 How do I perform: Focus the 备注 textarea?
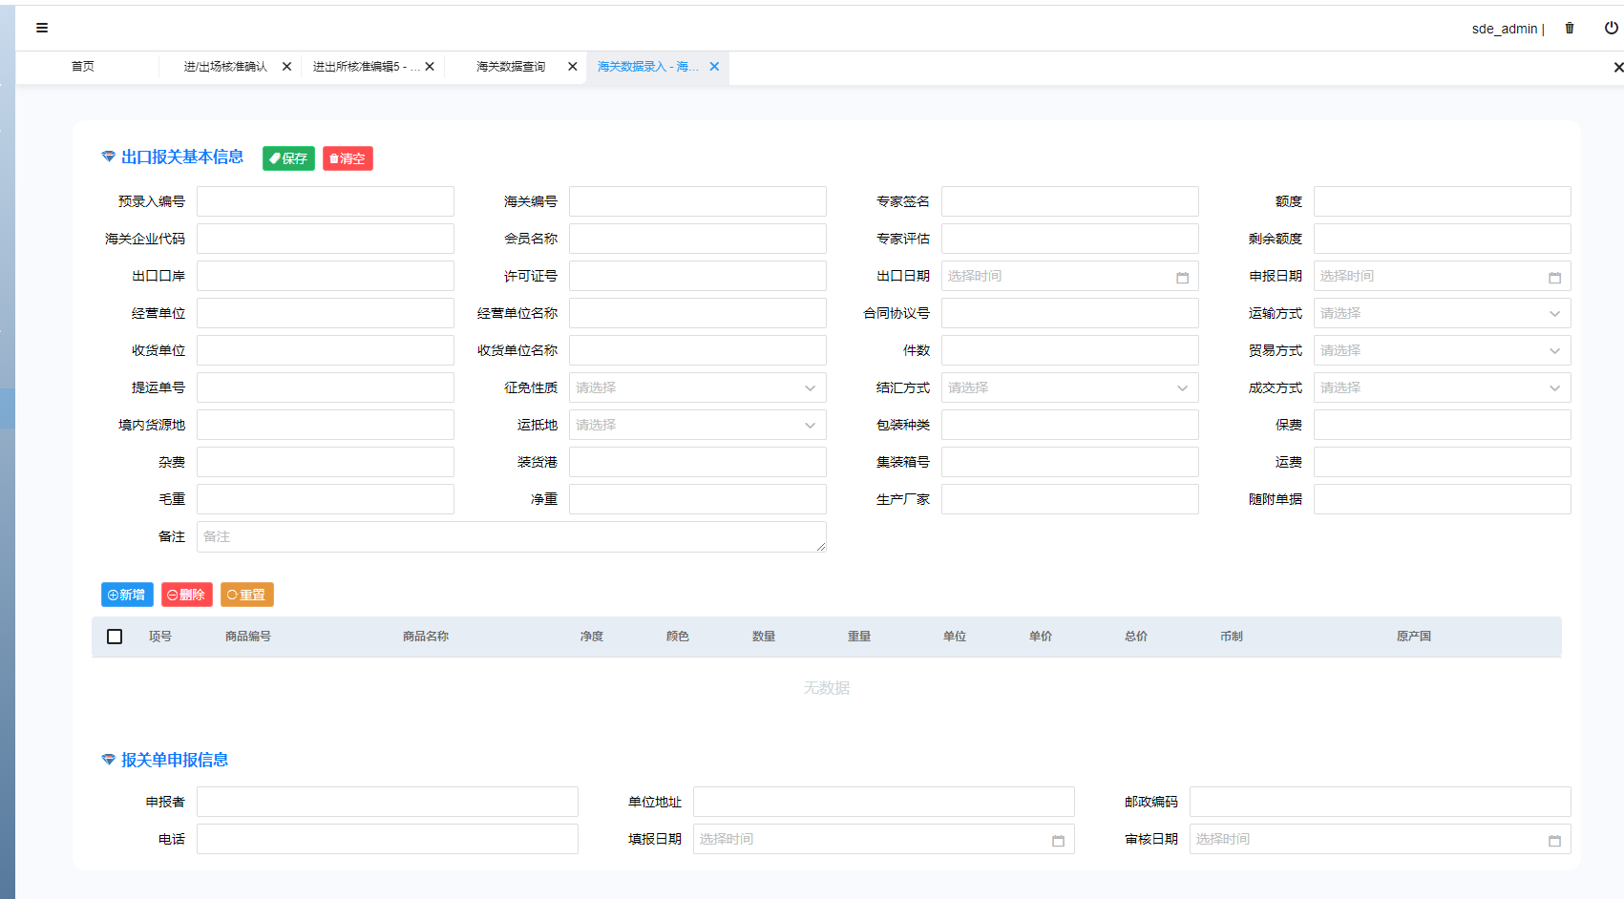(x=511, y=536)
